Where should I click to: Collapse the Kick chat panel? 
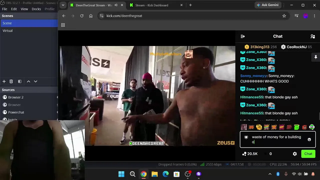[x=242, y=36]
